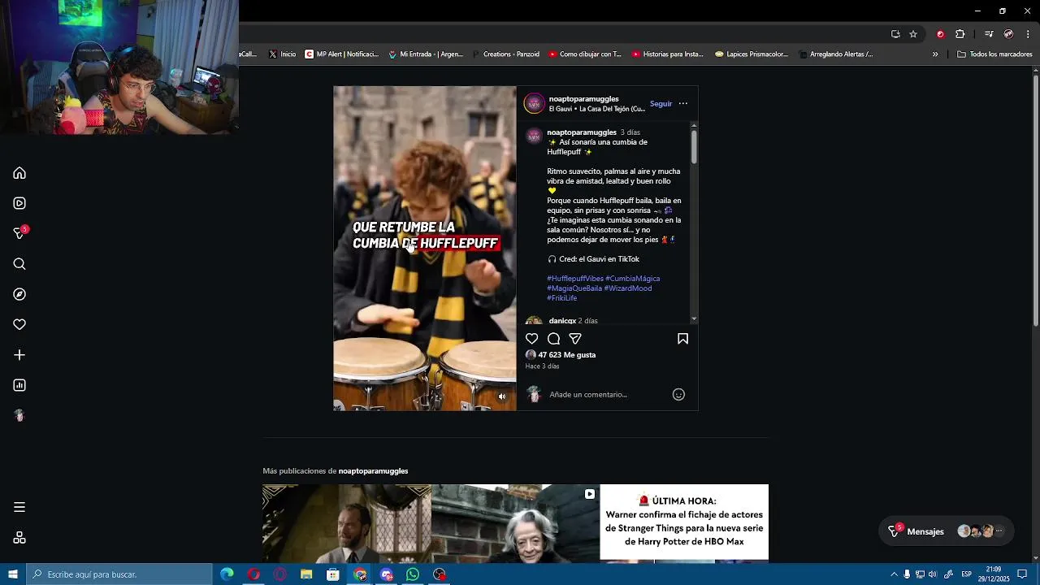This screenshot has width=1040, height=585.
Task: Bookmark this page with star icon
Action: coord(913,34)
